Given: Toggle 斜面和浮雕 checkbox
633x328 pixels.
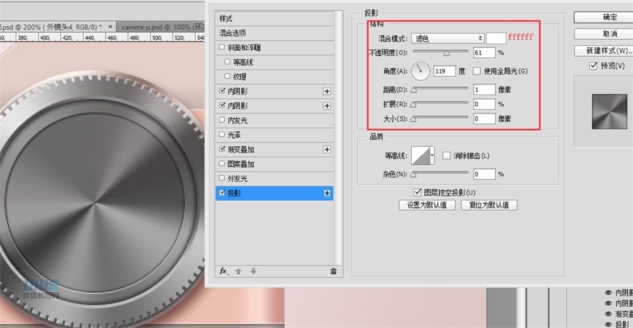Looking at the screenshot, I should 222,47.
